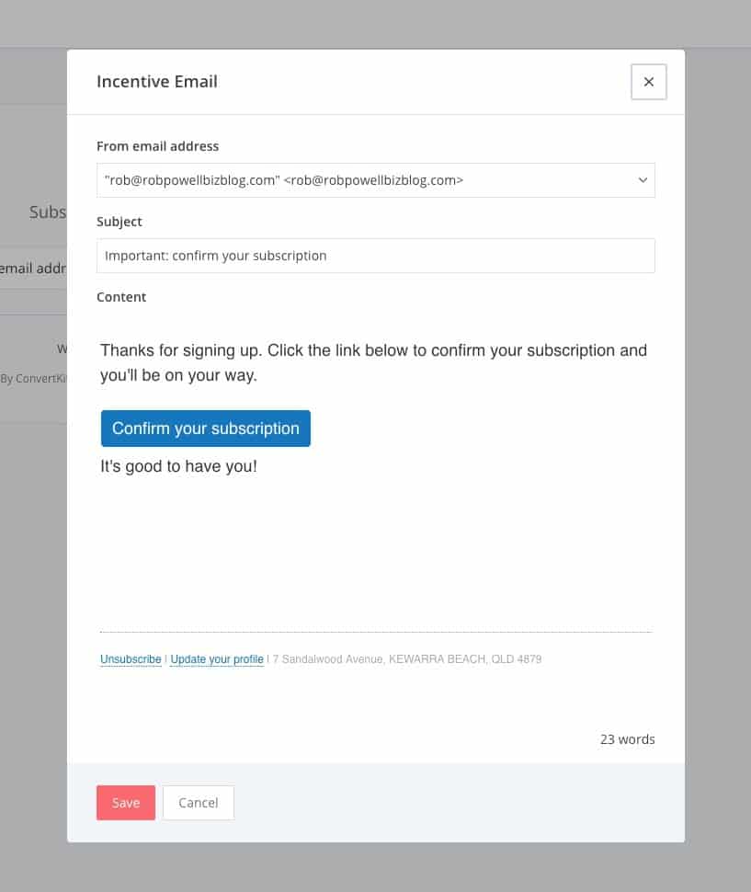This screenshot has width=751, height=892.
Task: Click the blue Confirm your subscription button
Action: (x=206, y=429)
